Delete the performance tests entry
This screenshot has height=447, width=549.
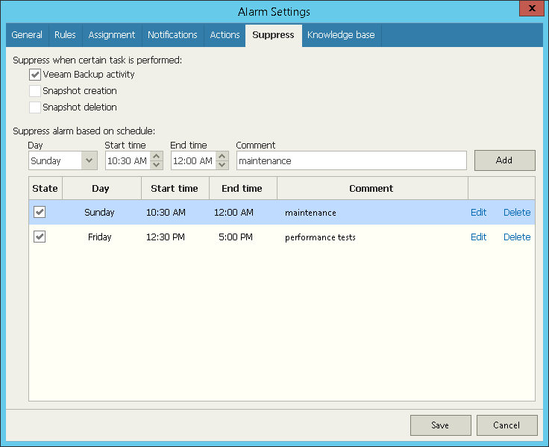517,237
